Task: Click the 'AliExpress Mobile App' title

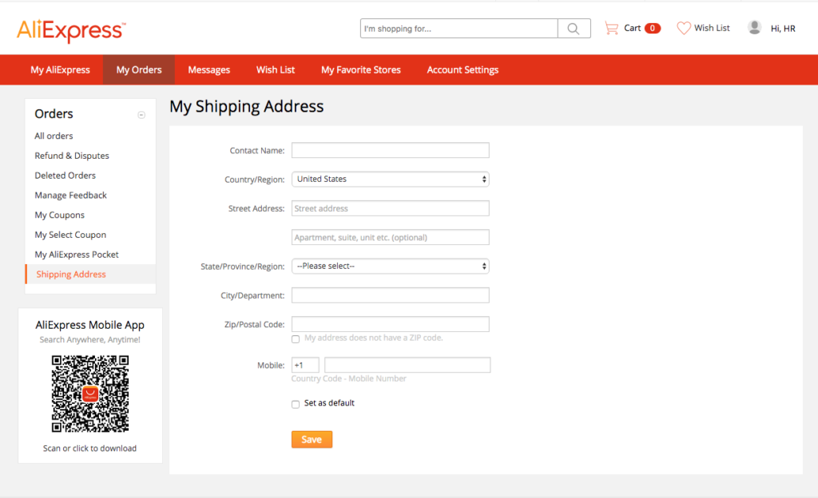Action: [89, 325]
